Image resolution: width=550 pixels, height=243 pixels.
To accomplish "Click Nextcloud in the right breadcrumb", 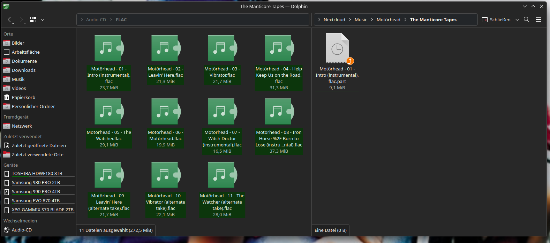I will pos(334,20).
